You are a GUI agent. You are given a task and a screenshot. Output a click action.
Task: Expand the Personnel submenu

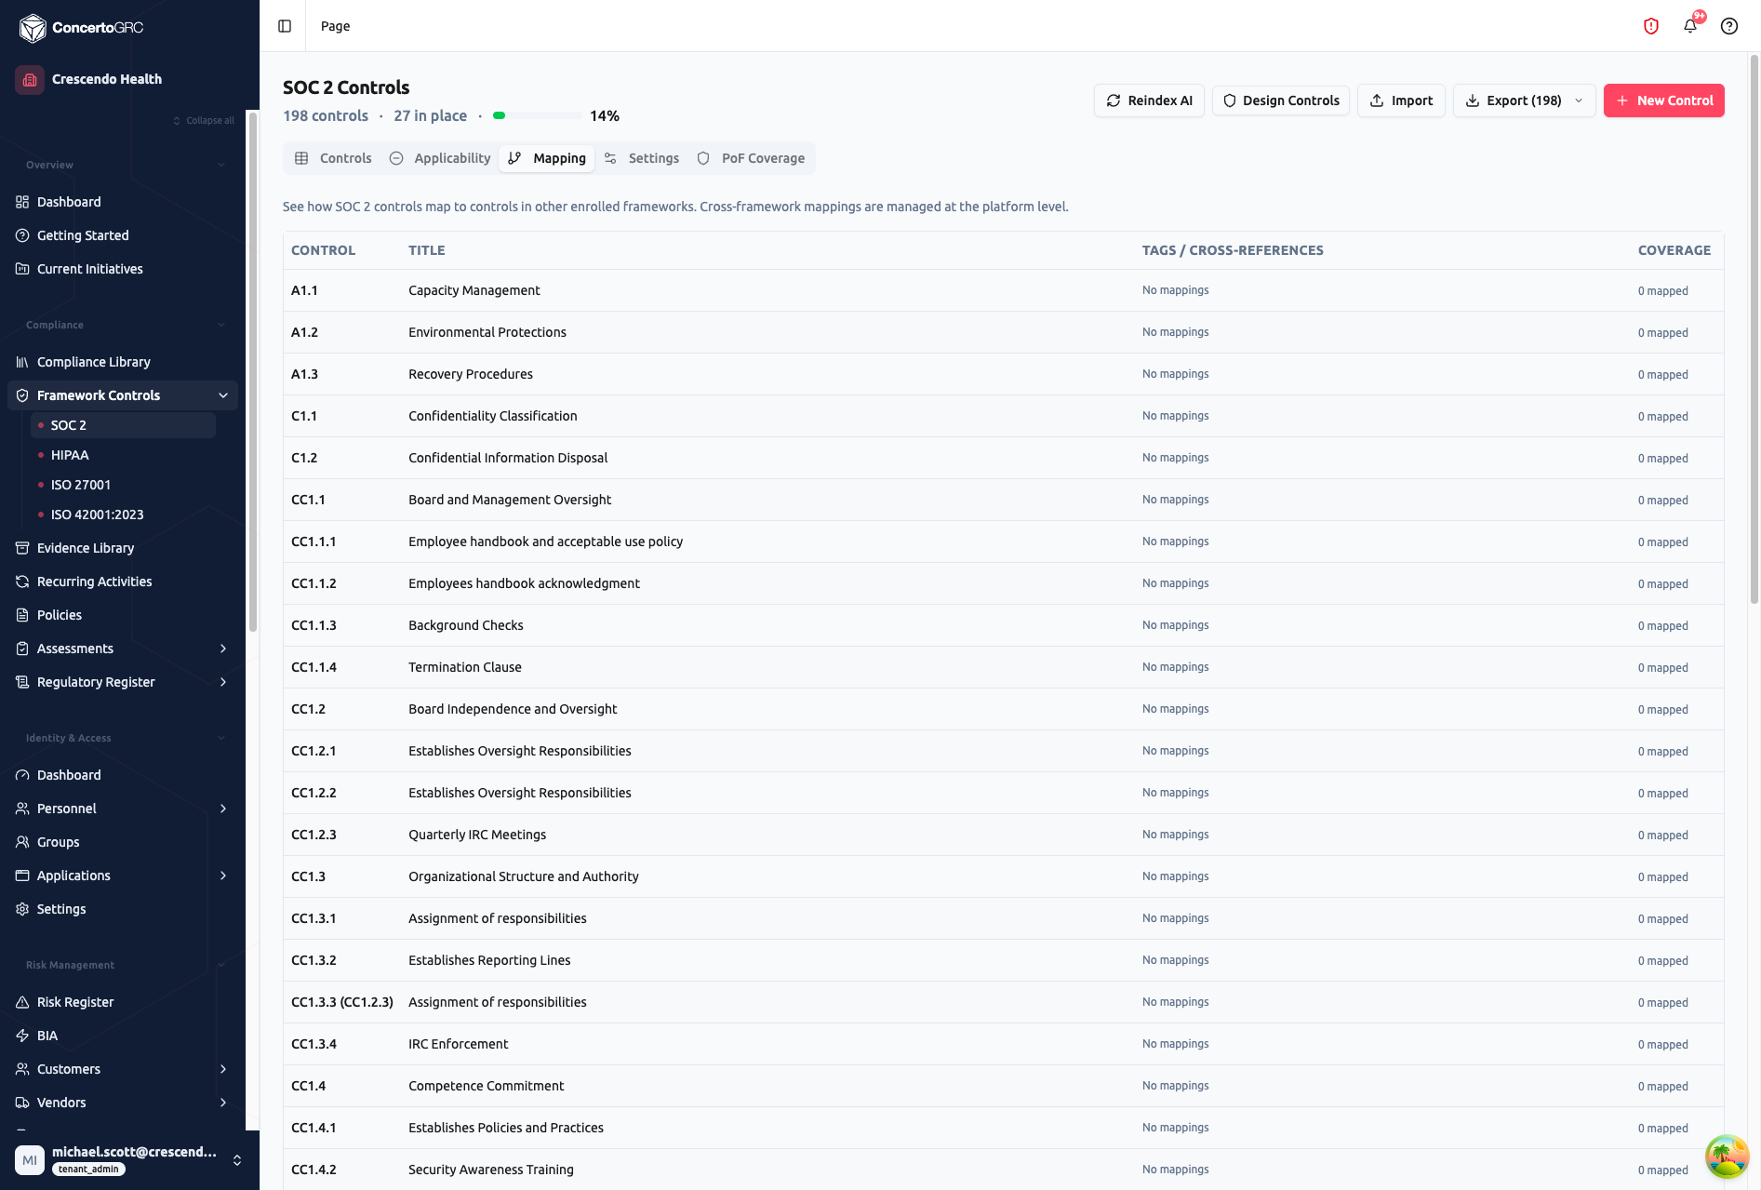223,809
